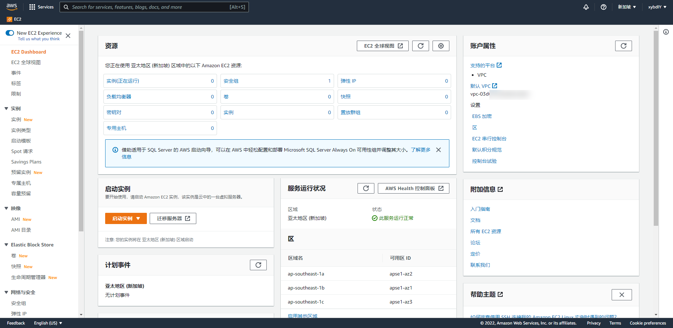The image size is (673, 328).
Task: Refresh the 资源 resources panel
Action: click(421, 46)
